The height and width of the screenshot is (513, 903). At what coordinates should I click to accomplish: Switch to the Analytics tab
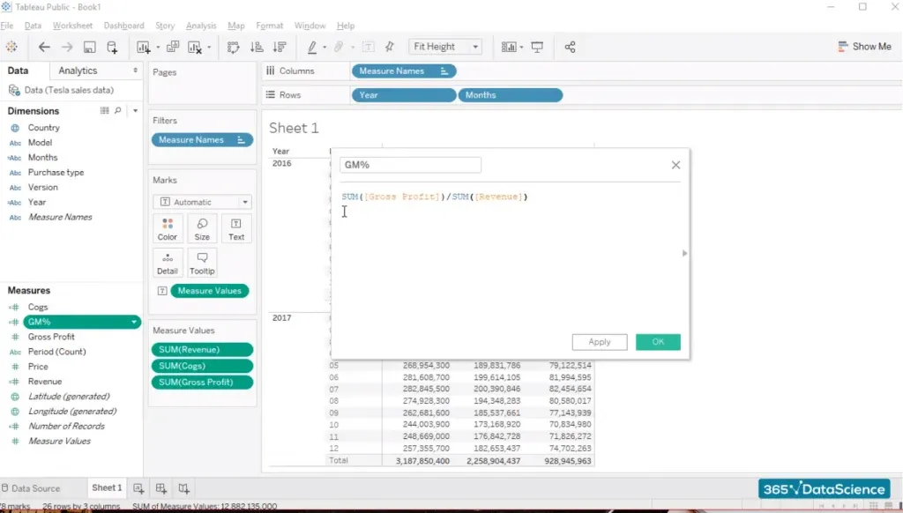tap(78, 71)
